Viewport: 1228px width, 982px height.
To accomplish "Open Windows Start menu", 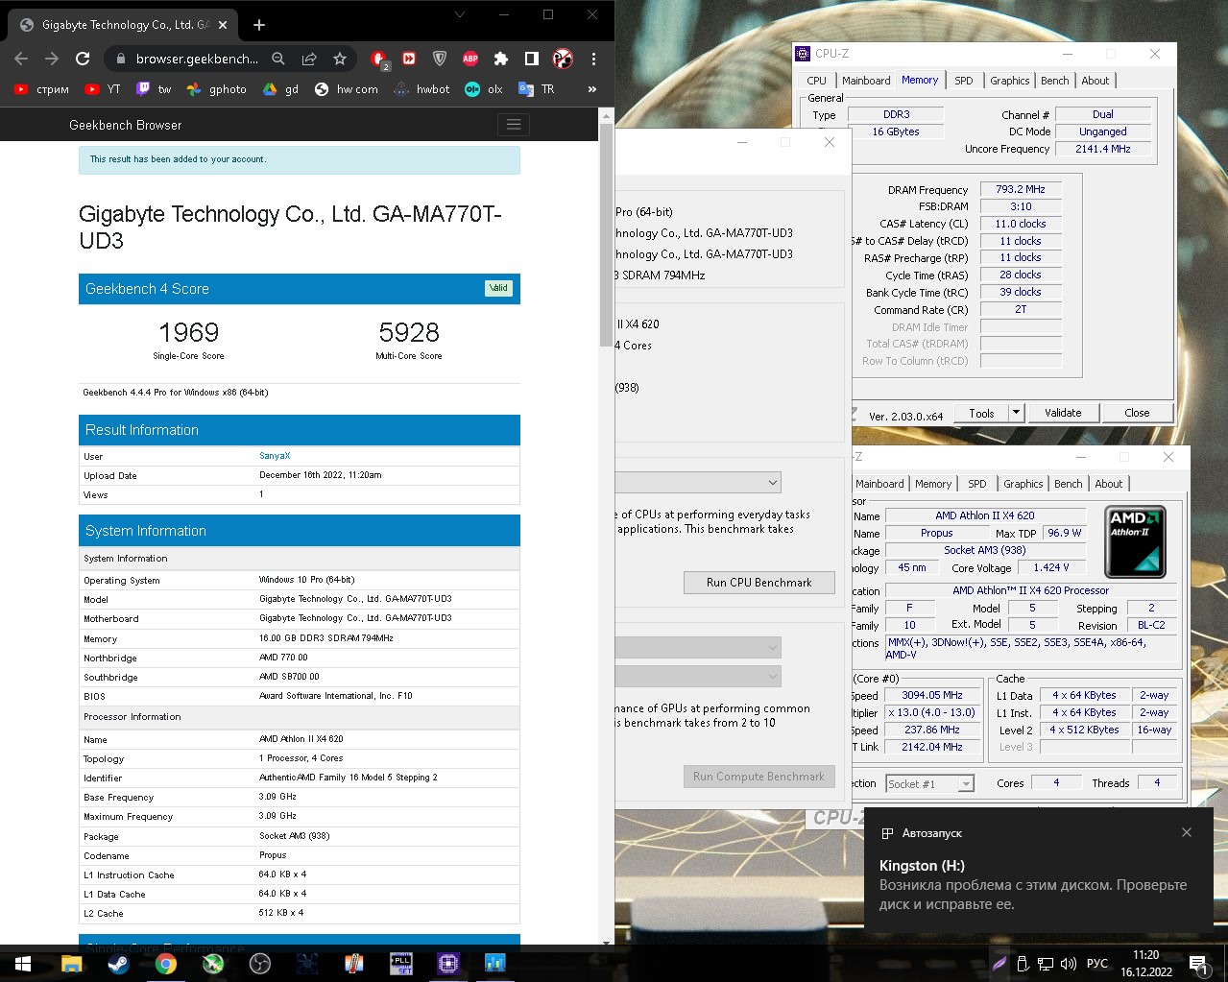I will point(23,963).
